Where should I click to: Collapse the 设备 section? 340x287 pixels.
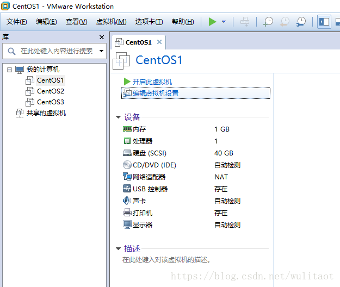[118, 117]
